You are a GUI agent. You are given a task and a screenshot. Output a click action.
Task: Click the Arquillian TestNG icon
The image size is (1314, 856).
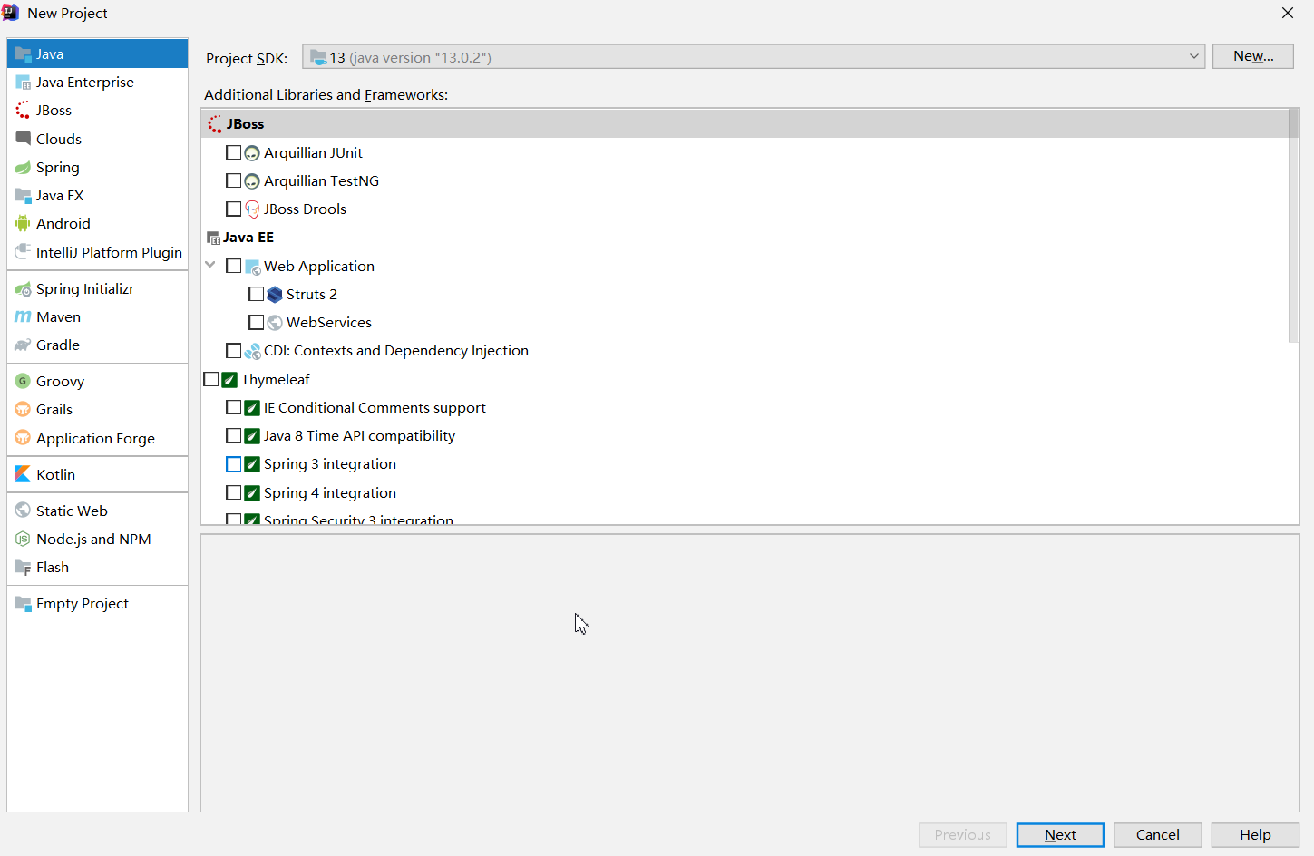(252, 181)
